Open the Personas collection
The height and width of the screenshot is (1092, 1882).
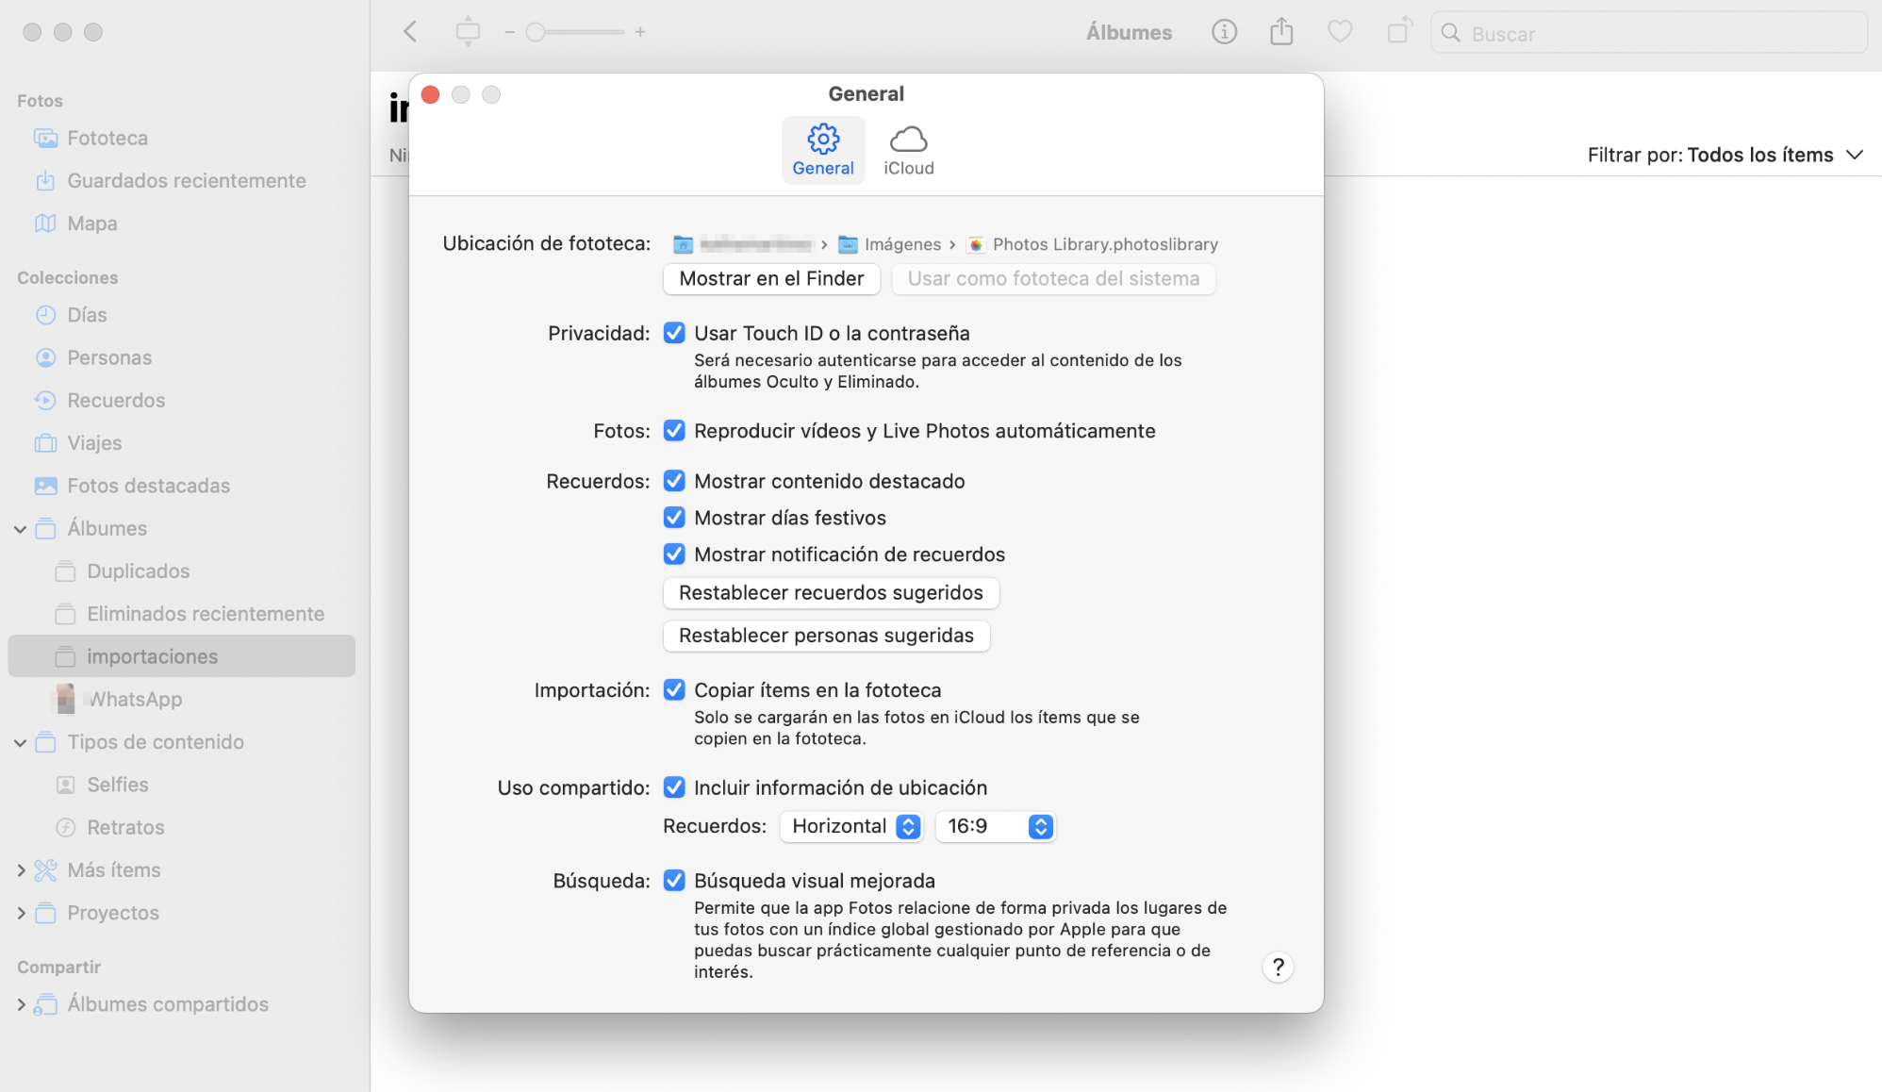click(x=109, y=356)
